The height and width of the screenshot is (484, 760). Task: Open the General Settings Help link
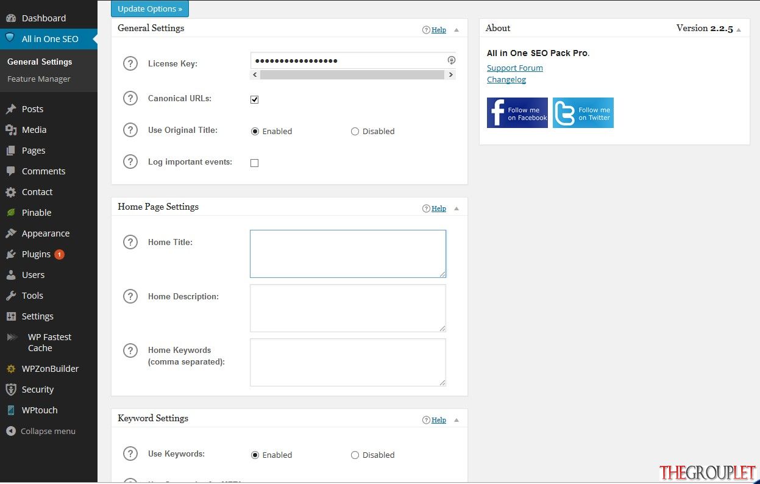pyautogui.click(x=439, y=30)
